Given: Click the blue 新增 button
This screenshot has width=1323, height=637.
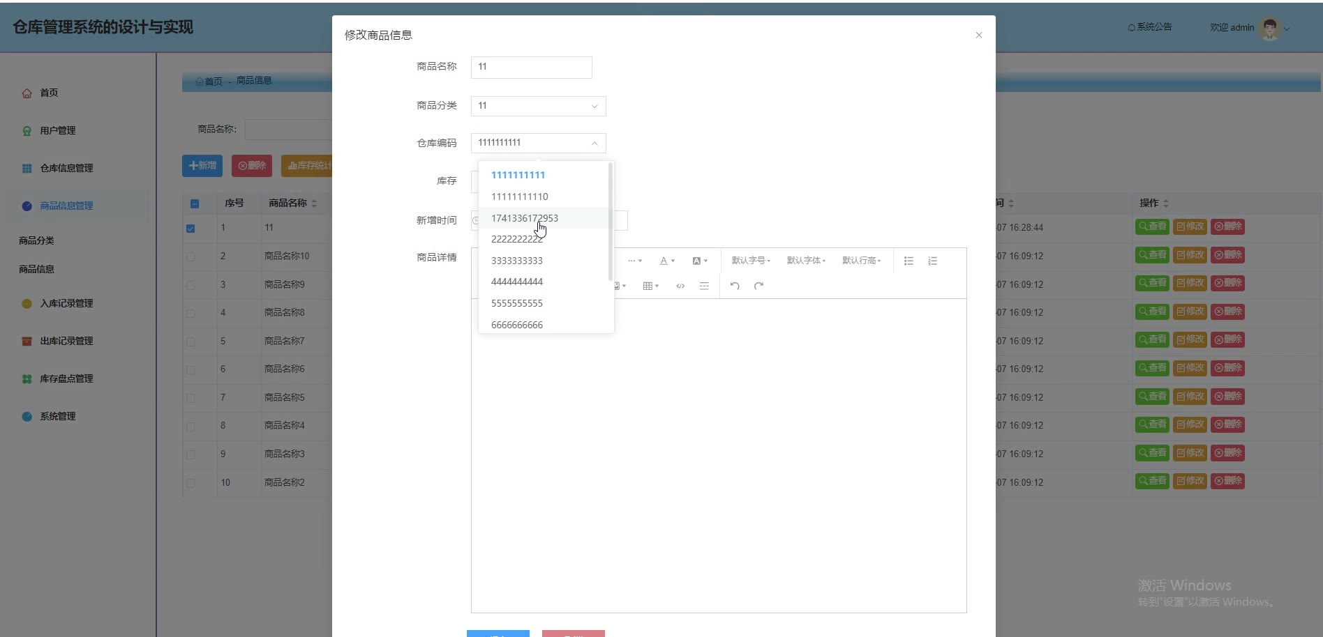Looking at the screenshot, I should [202, 166].
